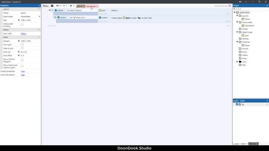
Task: Collapse the Editor properties section
Action: pos(39,37)
